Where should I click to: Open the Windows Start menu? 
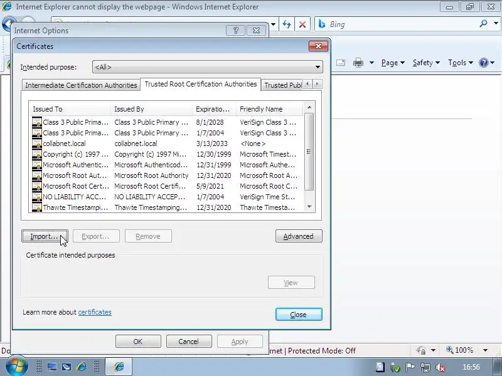16,366
